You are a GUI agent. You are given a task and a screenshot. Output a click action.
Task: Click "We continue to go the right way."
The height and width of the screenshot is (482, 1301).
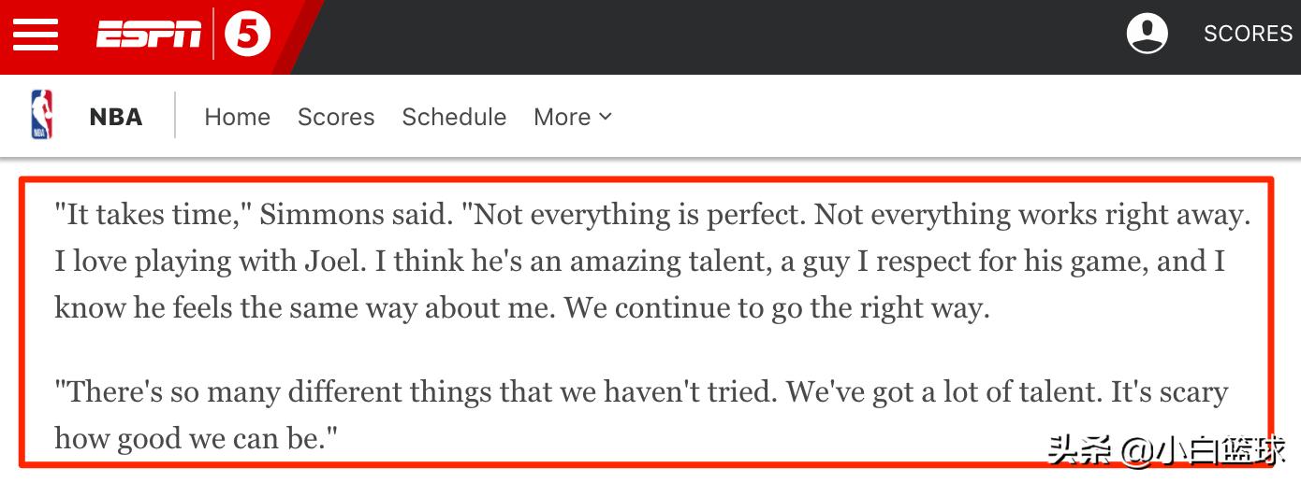(x=777, y=308)
